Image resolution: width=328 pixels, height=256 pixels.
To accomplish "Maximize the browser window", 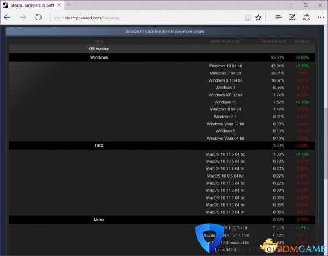I will click(306, 5).
